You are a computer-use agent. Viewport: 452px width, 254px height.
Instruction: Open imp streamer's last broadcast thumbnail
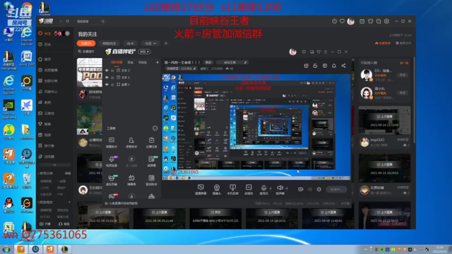384,120
